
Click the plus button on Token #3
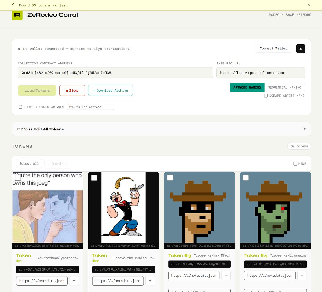click(226, 275)
